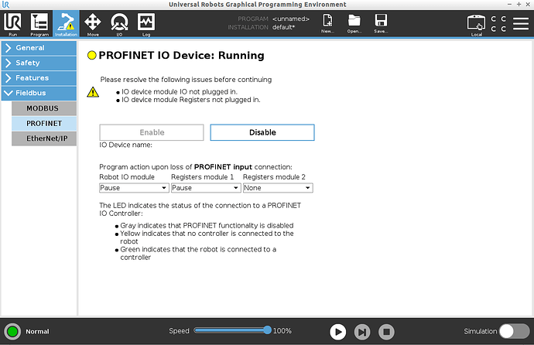Image resolution: width=534 pixels, height=345 pixels.
Task: Open the I/O tab icon
Action: 119,23
